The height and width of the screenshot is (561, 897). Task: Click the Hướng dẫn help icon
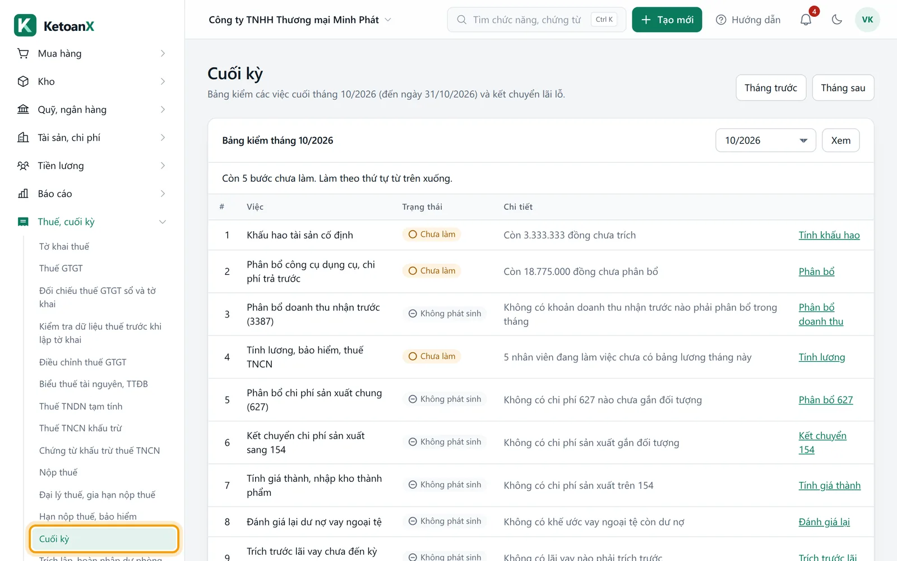(721, 20)
